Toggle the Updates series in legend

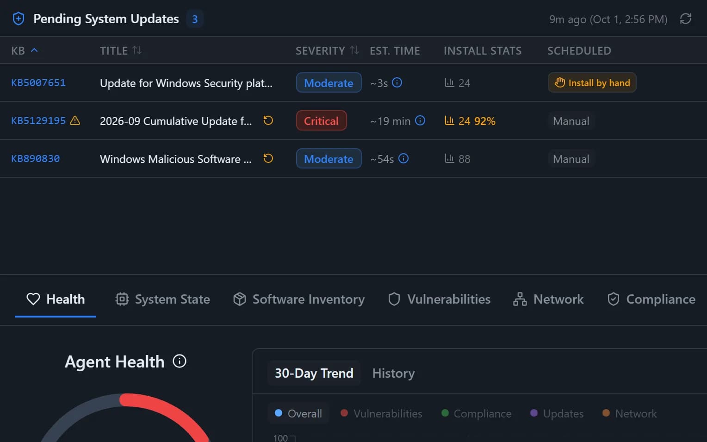pyautogui.click(x=557, y=413)
